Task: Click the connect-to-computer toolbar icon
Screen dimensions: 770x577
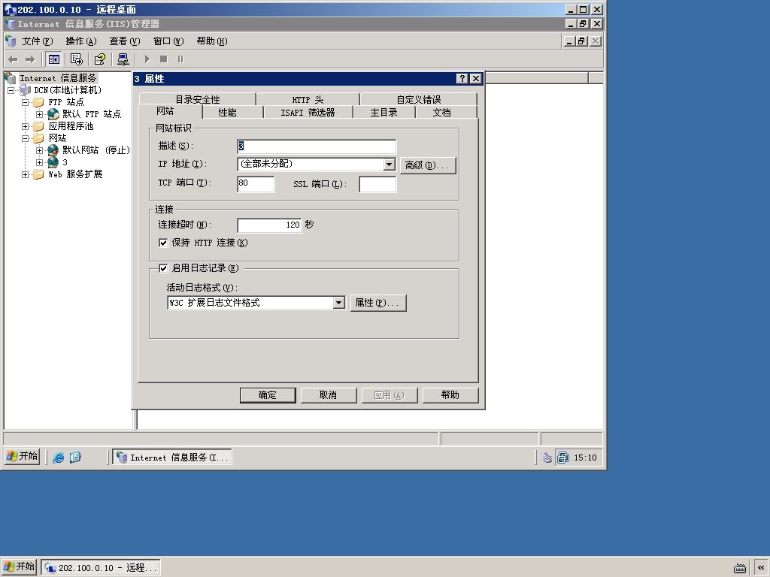Action: 123,59
